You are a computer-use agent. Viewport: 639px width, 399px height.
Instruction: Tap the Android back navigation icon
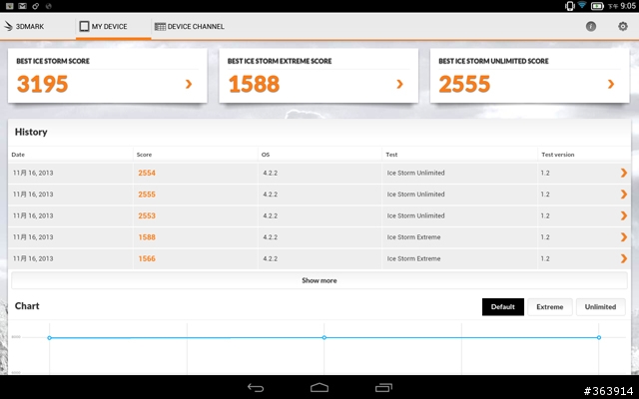point(256,388)
